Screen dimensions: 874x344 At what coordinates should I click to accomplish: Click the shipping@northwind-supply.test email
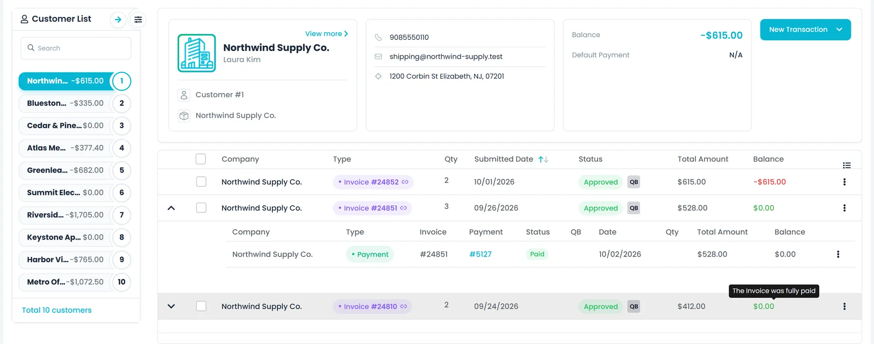pyautogui.click(x=446, y=57)
